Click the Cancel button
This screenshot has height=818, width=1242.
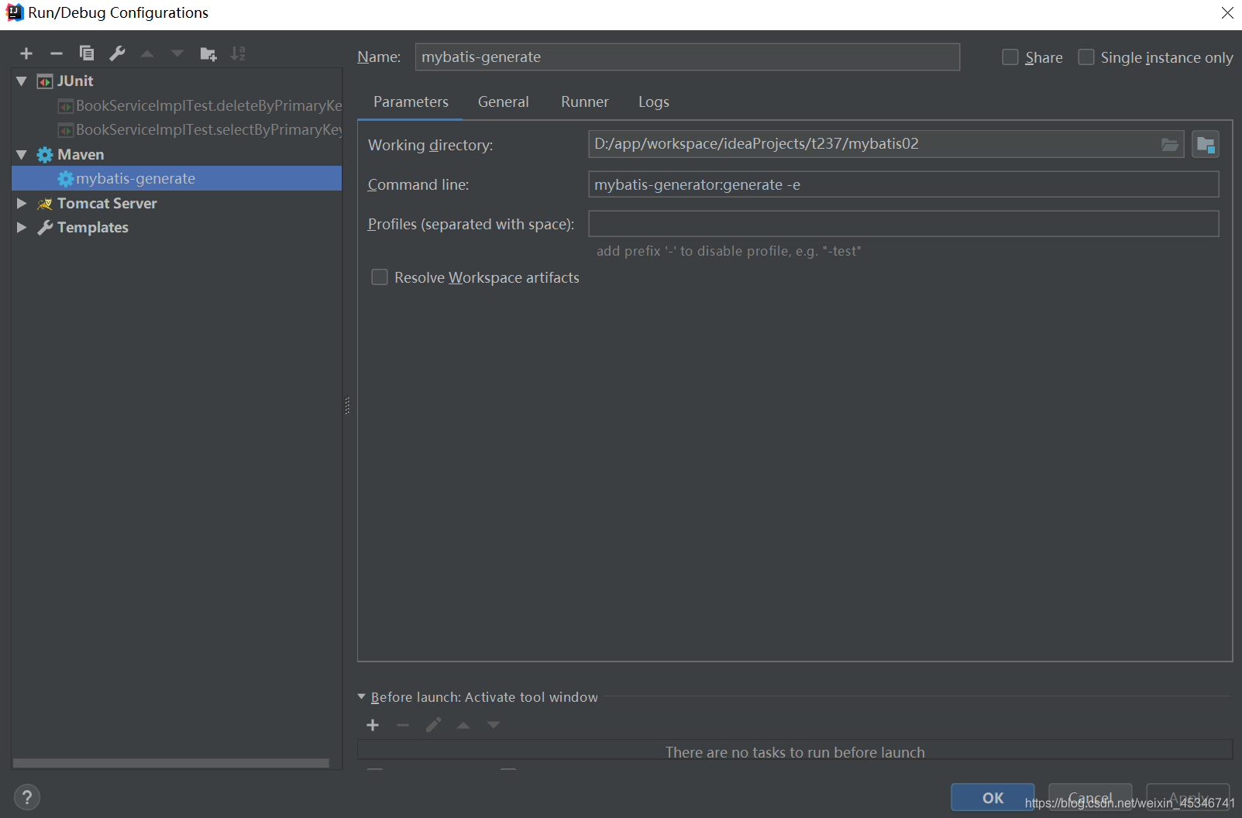[x=1090, y=798]
